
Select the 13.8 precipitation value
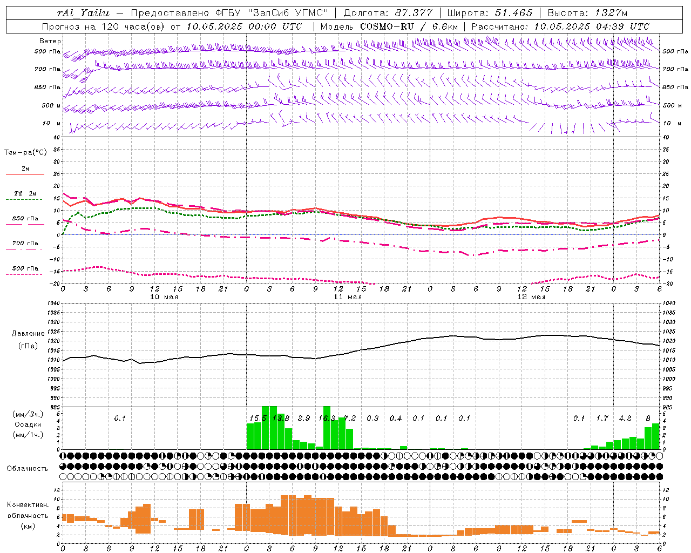pos(281,418)
